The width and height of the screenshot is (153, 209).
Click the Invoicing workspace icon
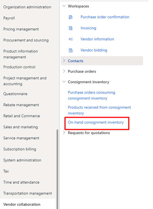71,28
